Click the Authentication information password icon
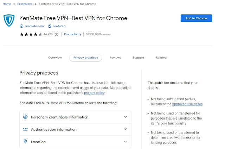Image resolution: width=225 pixels, height=154 pixels. (x=25, y=129)
